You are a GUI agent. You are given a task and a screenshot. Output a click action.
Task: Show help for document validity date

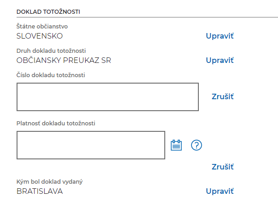(197, 145)
